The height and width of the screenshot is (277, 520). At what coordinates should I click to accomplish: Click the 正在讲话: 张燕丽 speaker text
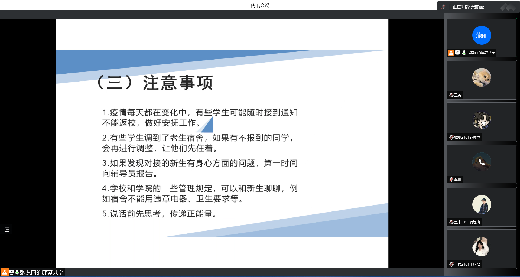tap(468, 7)
